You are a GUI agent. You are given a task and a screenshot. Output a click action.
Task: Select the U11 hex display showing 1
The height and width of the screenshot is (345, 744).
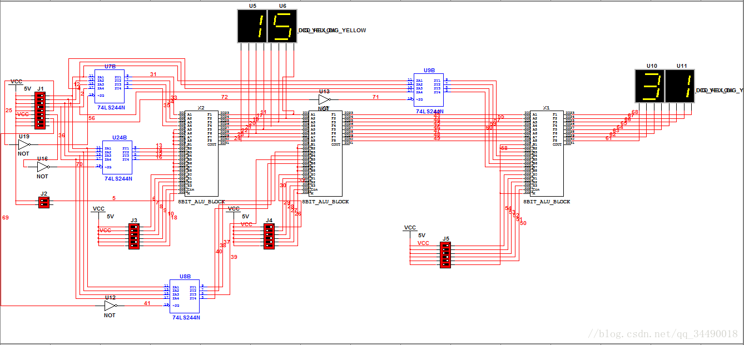(679, 86)
